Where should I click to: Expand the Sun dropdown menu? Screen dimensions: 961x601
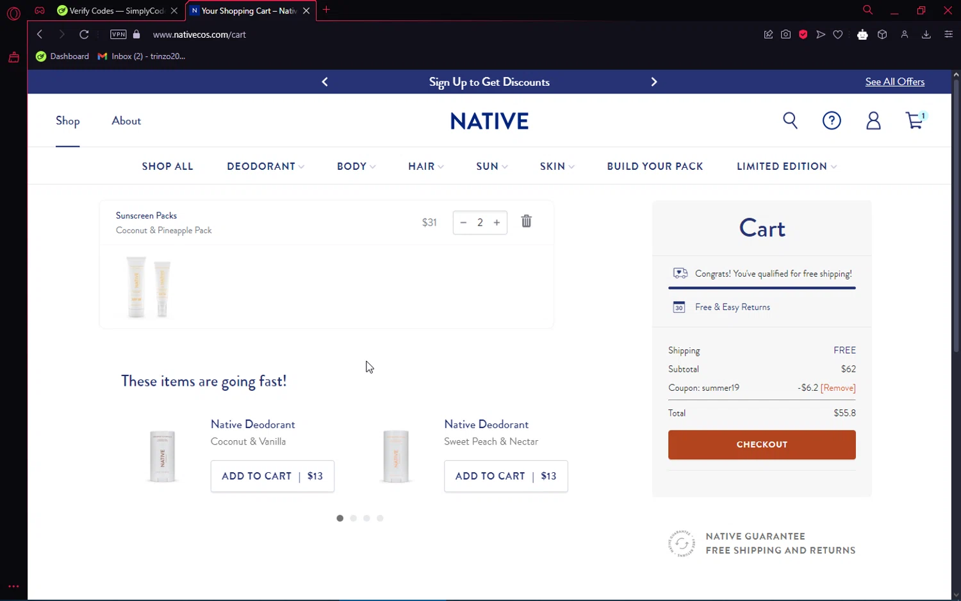[492, 166]
